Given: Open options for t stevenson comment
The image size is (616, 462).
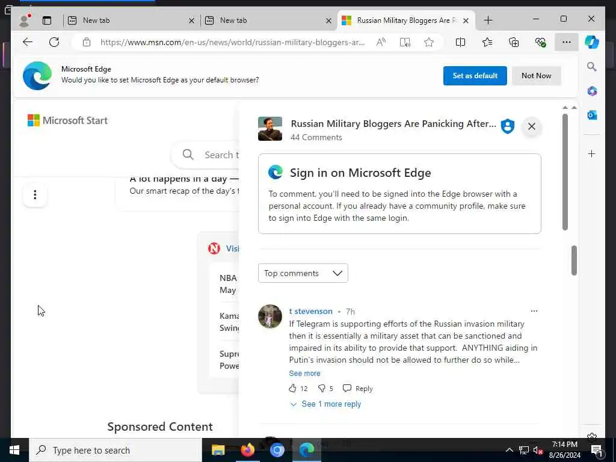Looking at the screenshot, I should tap(534, 311).
